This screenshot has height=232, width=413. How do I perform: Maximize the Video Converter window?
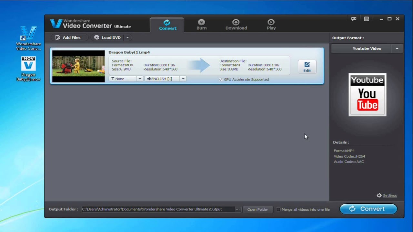[389, 19]
